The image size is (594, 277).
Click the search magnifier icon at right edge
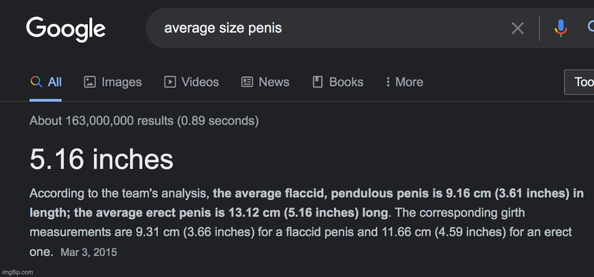click(x=591, y=27)
